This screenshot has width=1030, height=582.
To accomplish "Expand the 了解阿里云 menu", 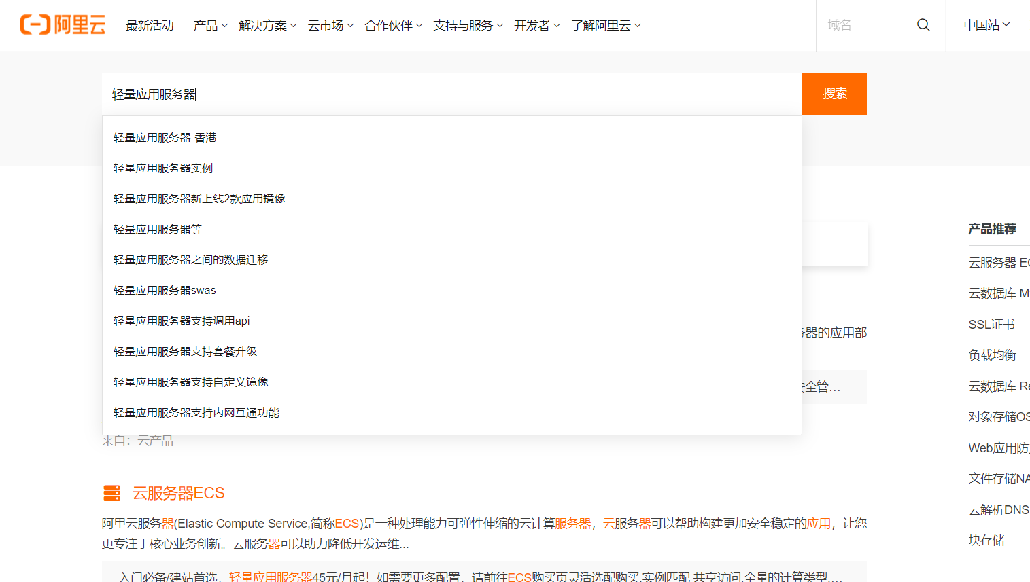I will [x=606, y=26].
